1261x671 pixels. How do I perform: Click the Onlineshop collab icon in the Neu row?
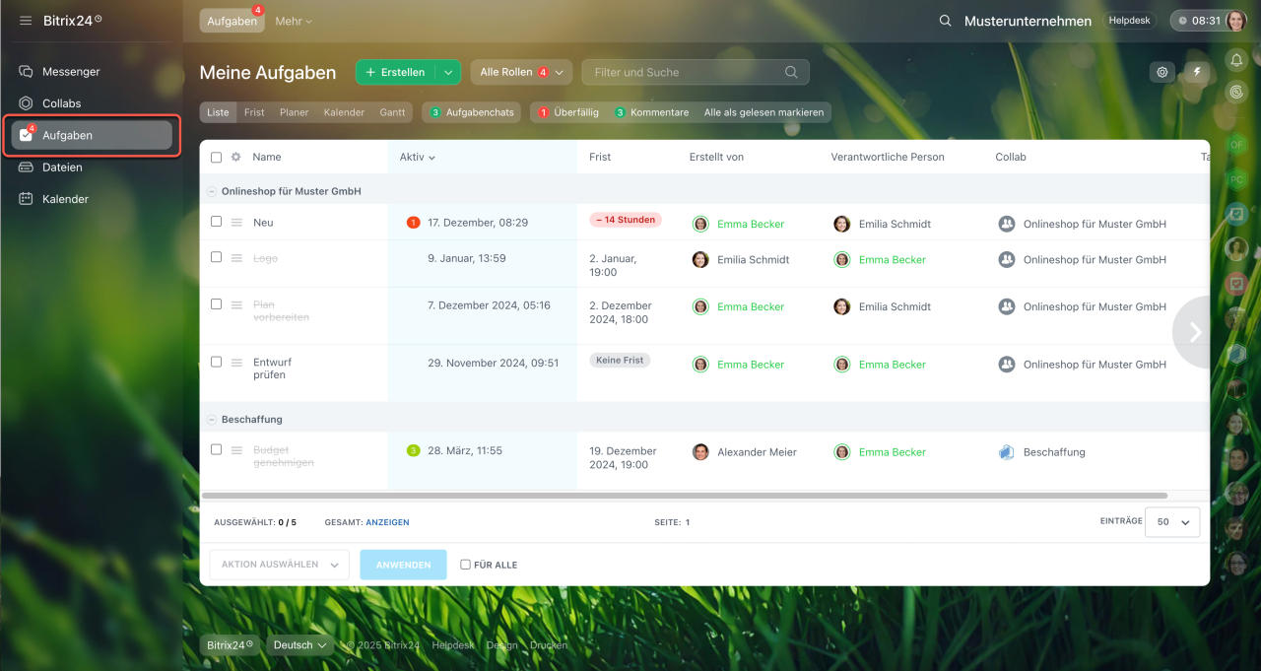[1007, 225]
